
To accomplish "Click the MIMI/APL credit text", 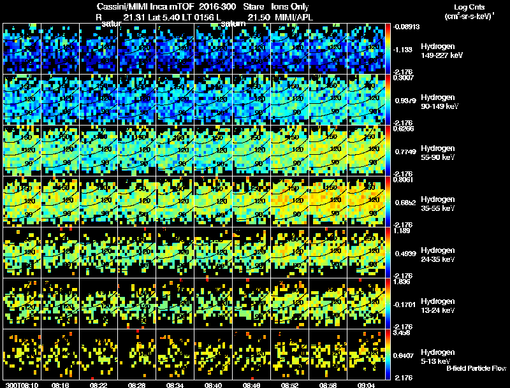I will coord(294,17).
